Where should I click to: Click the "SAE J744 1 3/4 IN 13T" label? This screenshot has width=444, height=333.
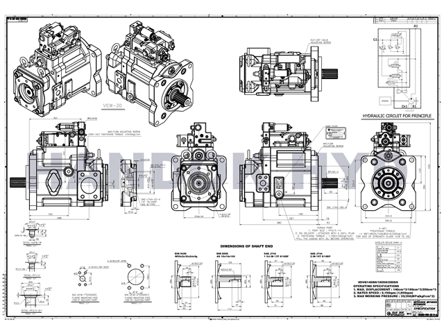click(275, 255)
